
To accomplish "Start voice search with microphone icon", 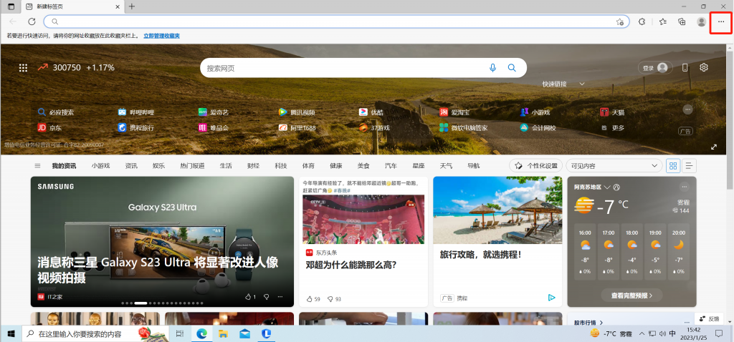I will tap(492, 68).
